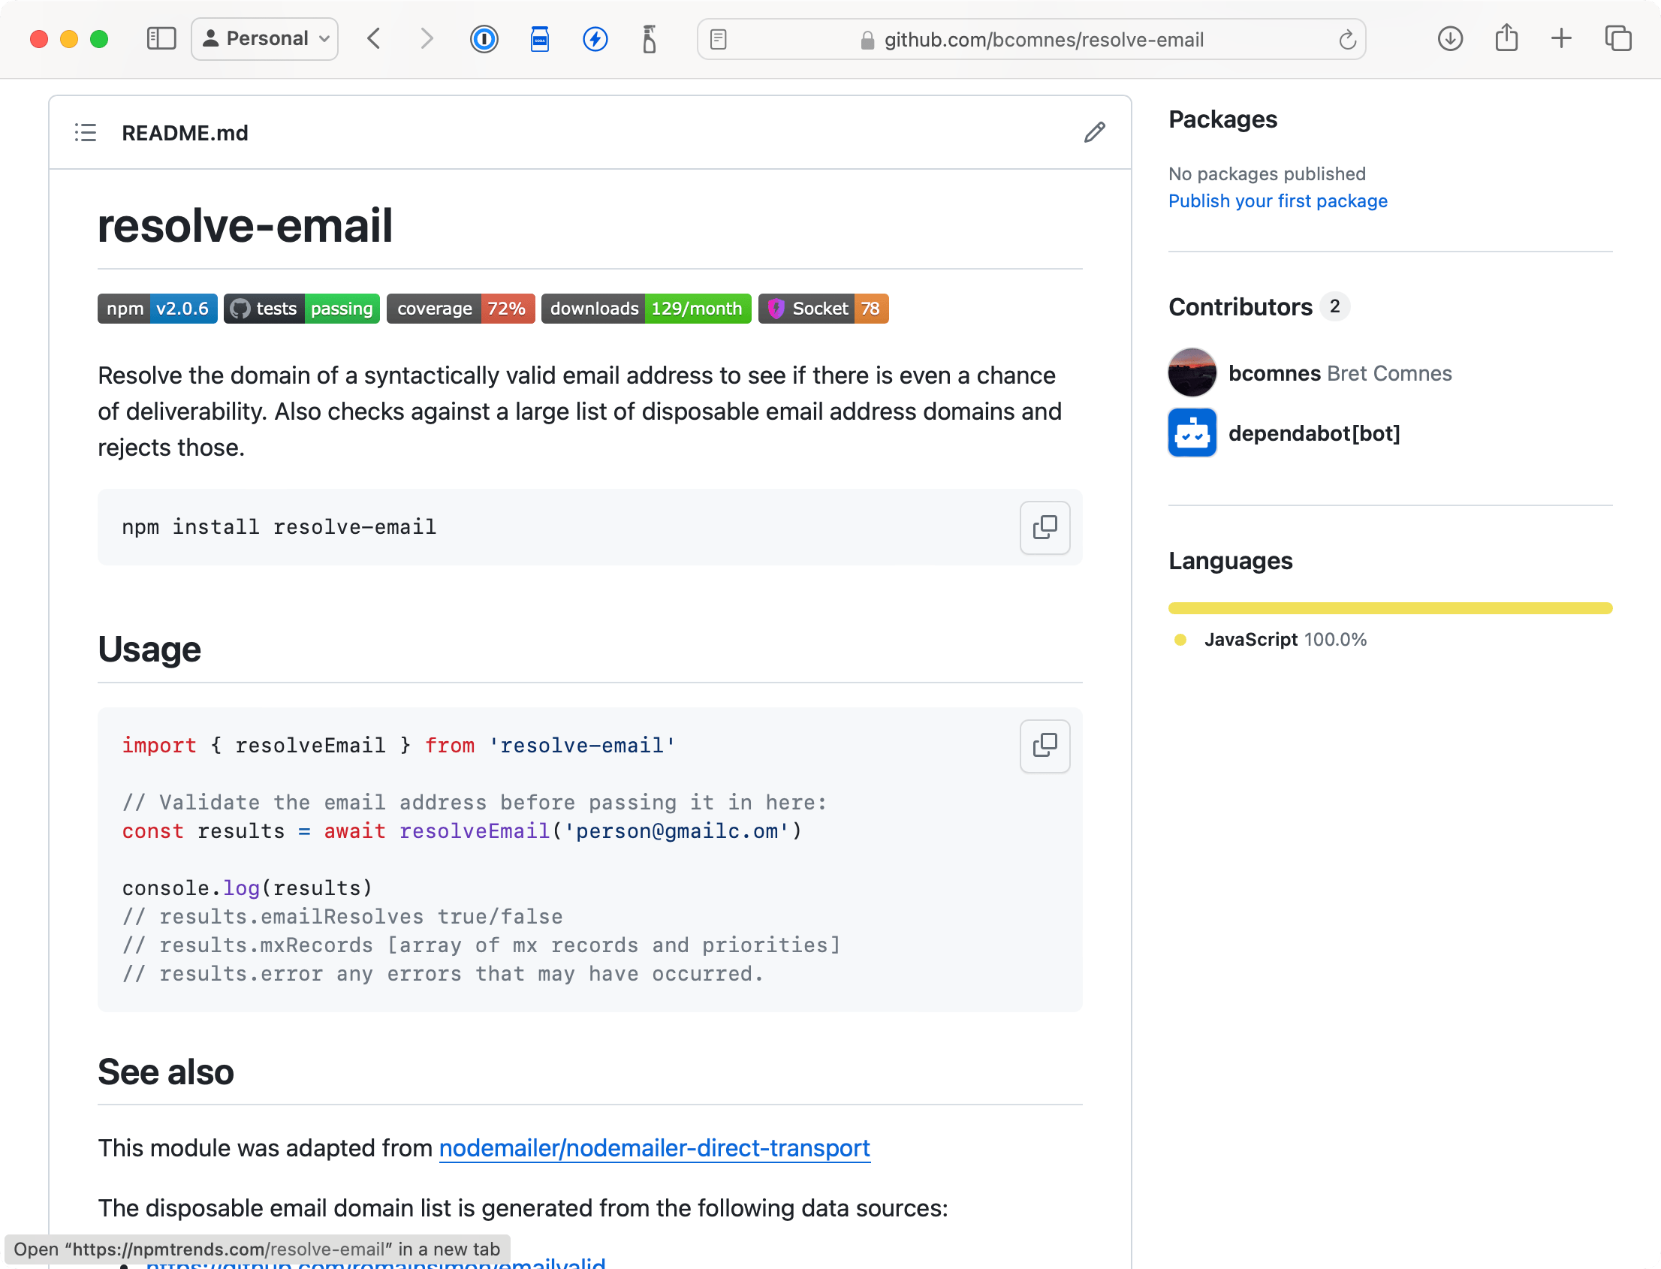Click the JavaScript language bar
The height and width of the screenshot is (1269, 1661).
[1390, 608]
